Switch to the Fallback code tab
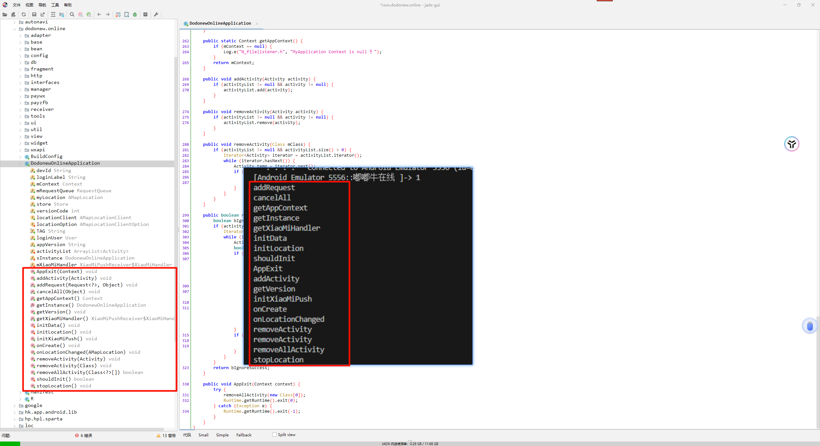 tap(244, 435)
